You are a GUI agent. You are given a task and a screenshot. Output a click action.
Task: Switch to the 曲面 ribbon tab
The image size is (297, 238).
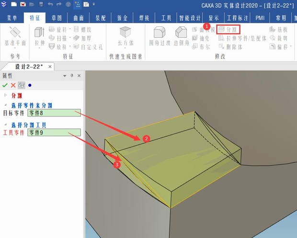(79, 18)
